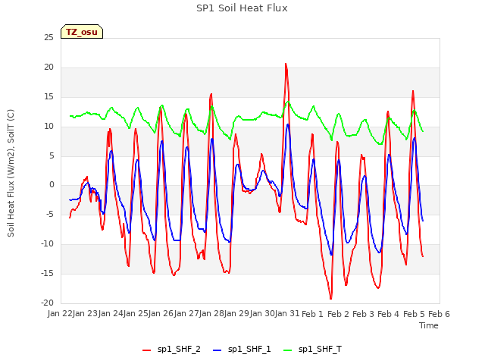
Task: Click the red series lowest trough near -19
Action: click(331, 298)
